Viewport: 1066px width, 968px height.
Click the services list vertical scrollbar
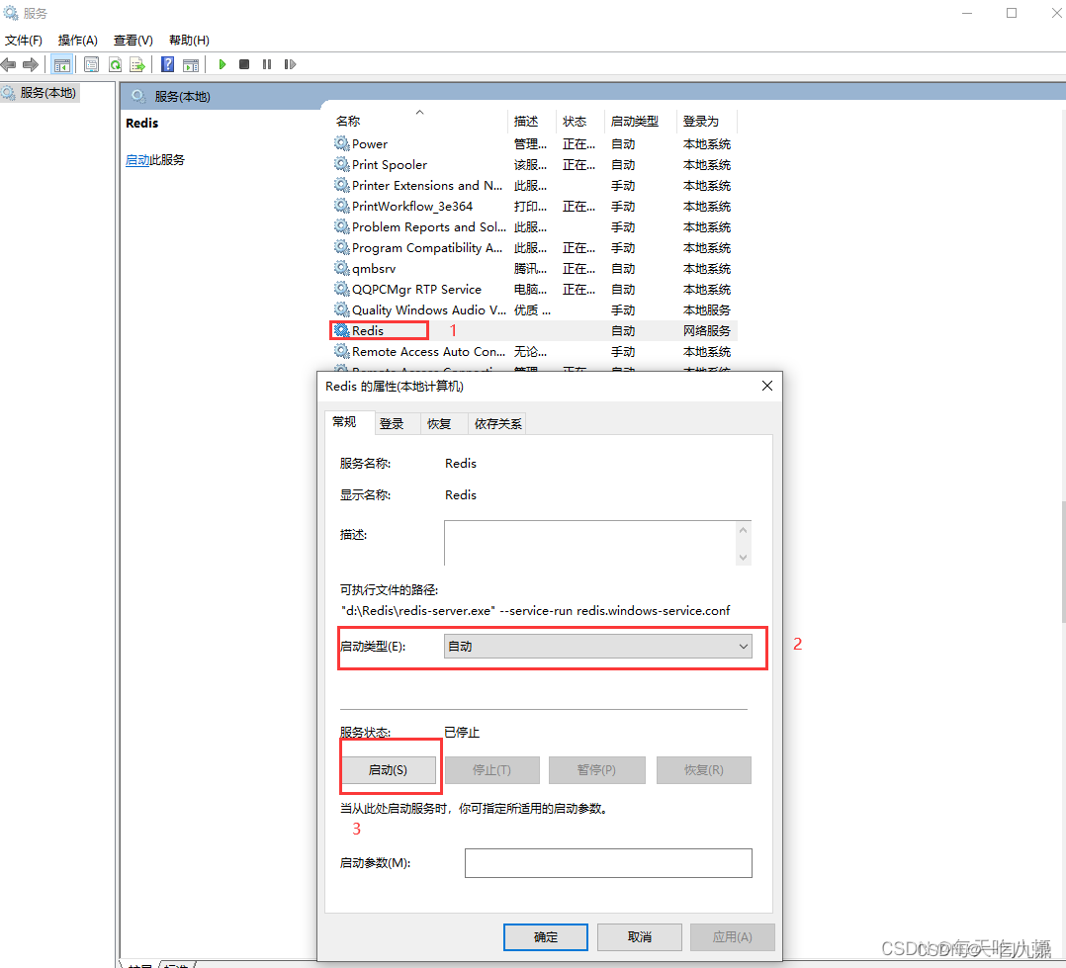[x=1062, y=562]
